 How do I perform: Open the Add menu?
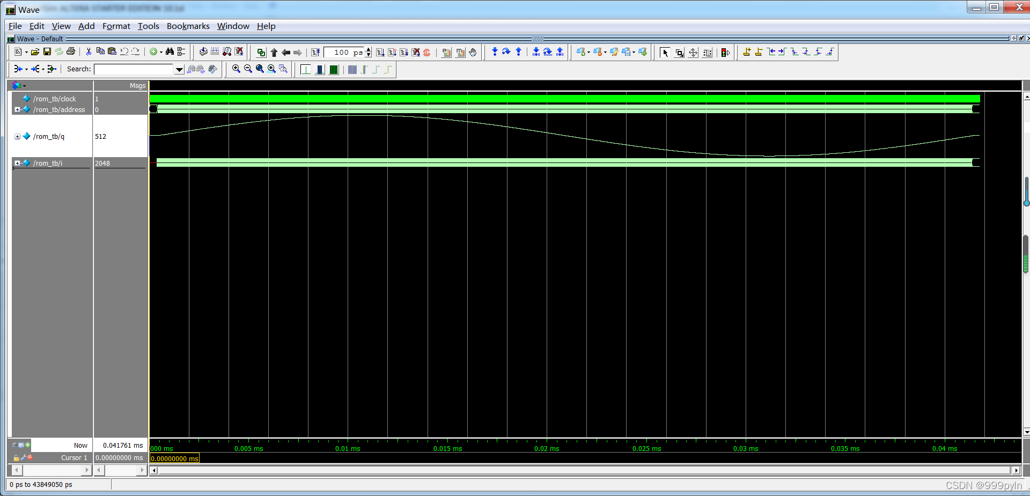coord(86,26)
